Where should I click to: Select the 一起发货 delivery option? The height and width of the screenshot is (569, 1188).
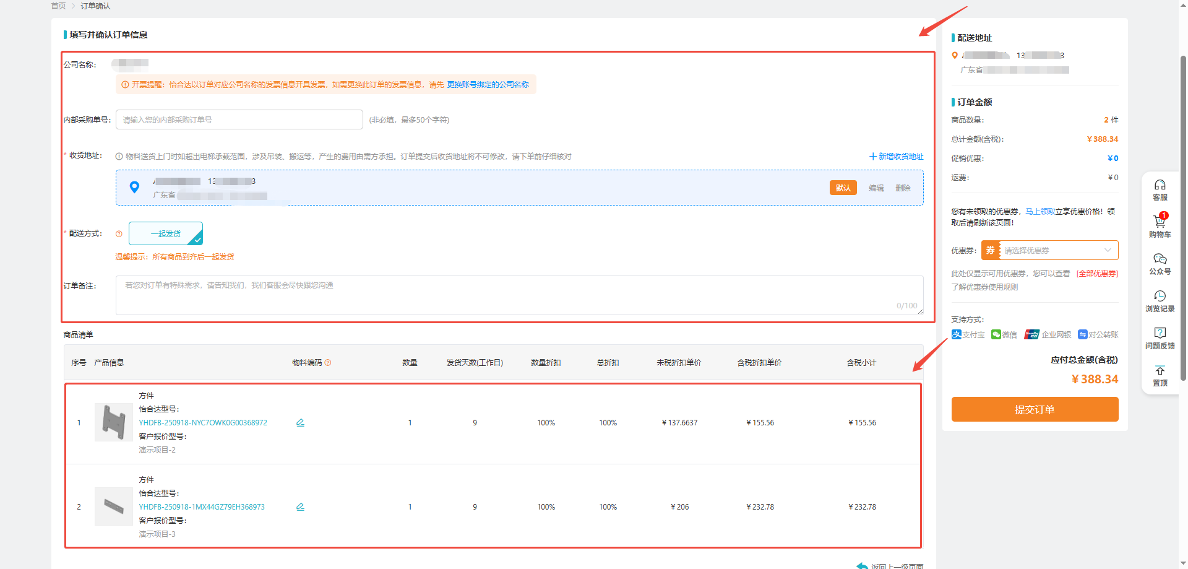point(165,234)
